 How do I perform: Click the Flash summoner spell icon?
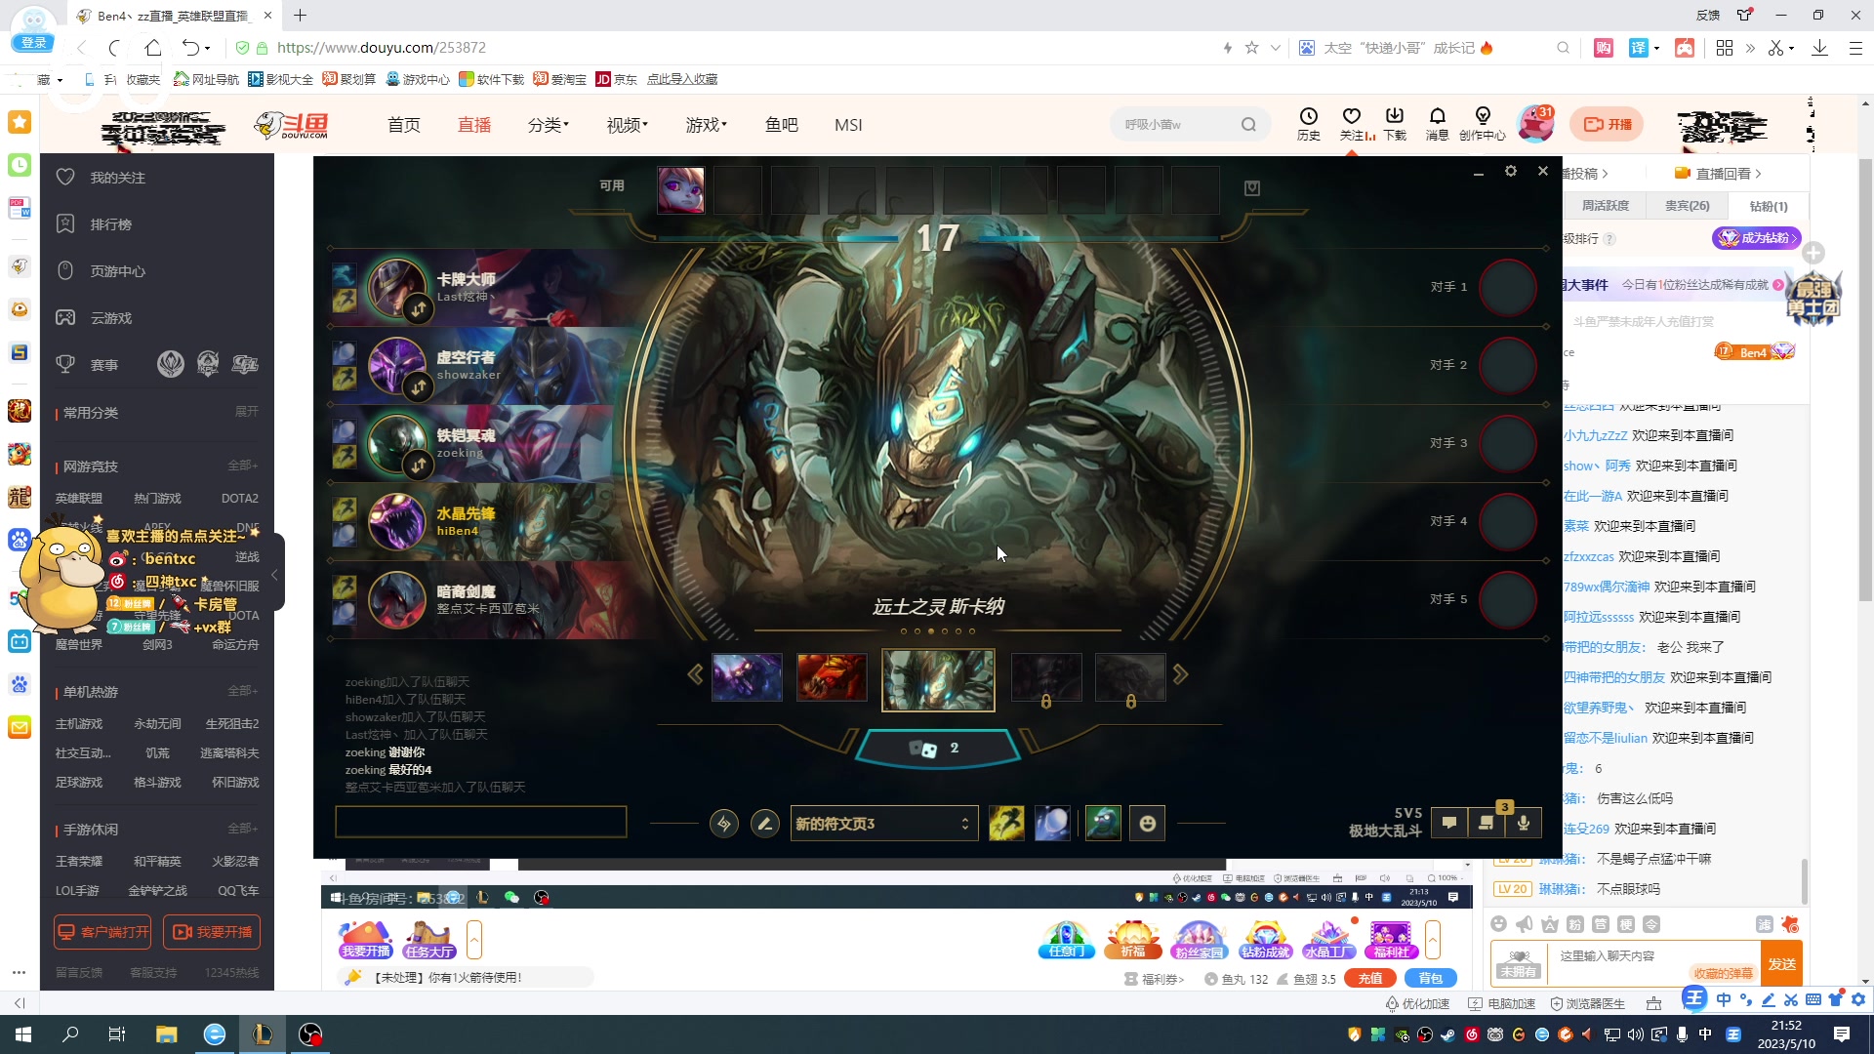pyautogui.click(x=1006, y=824)
